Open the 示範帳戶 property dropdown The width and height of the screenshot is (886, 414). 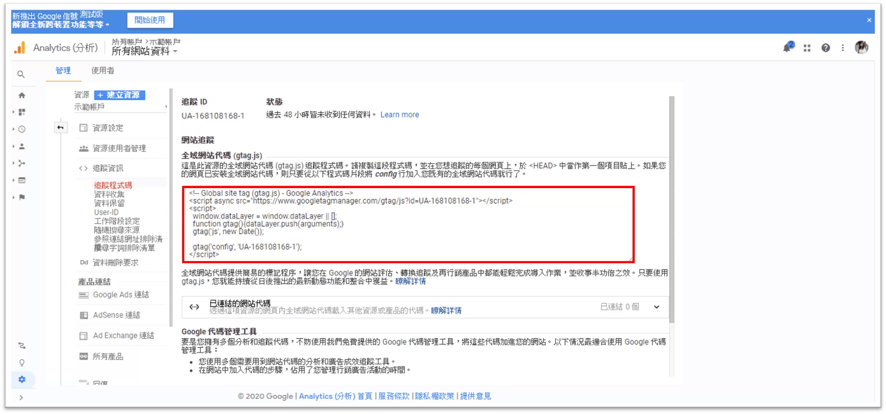pyautogui.click(x=120, y=107)
